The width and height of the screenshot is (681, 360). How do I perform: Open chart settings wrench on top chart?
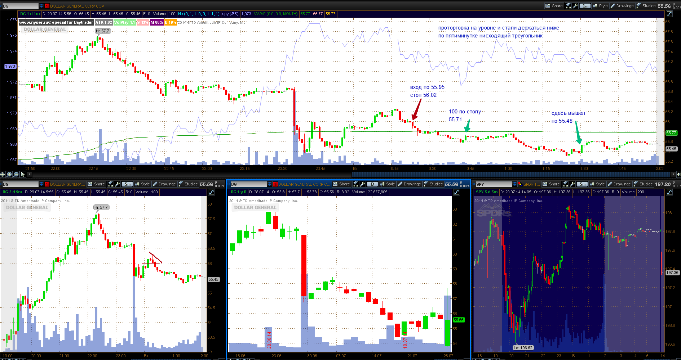coord(575,6)
